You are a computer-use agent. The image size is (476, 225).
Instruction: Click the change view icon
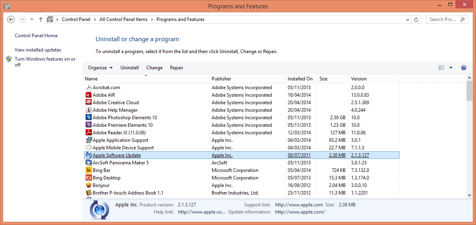442,68
